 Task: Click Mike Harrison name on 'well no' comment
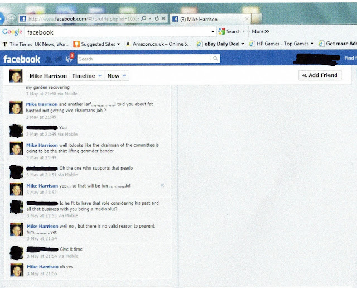click(x=42, y=226)
